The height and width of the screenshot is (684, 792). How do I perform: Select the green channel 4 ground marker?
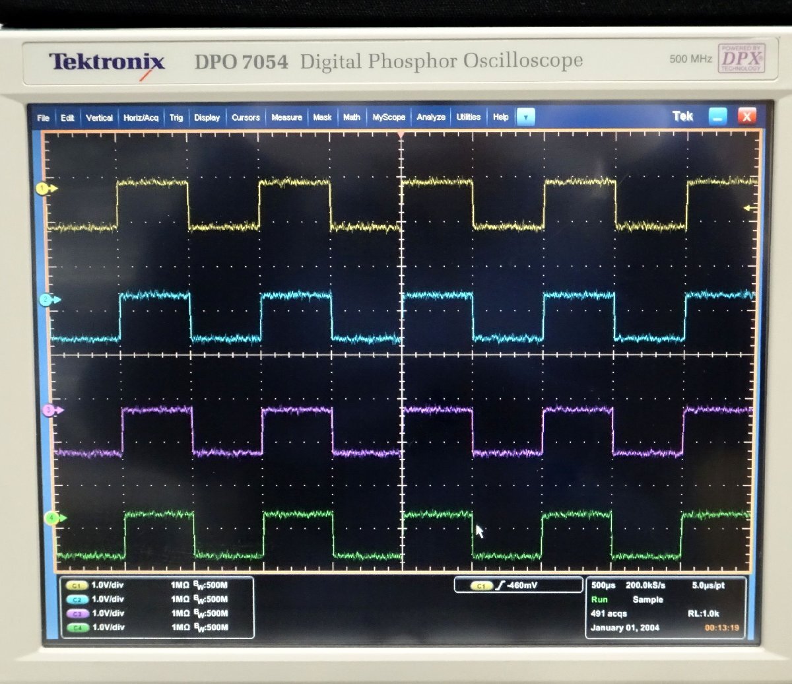pyautogui.click(x=55, y=518)
